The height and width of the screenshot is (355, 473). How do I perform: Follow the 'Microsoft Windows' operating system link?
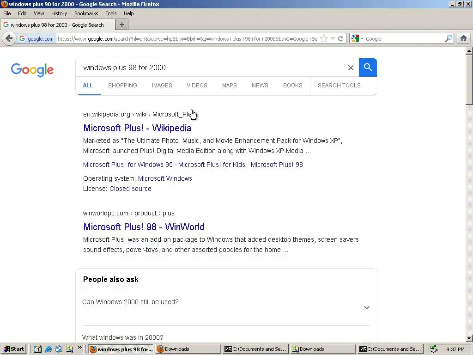point(165,178)
